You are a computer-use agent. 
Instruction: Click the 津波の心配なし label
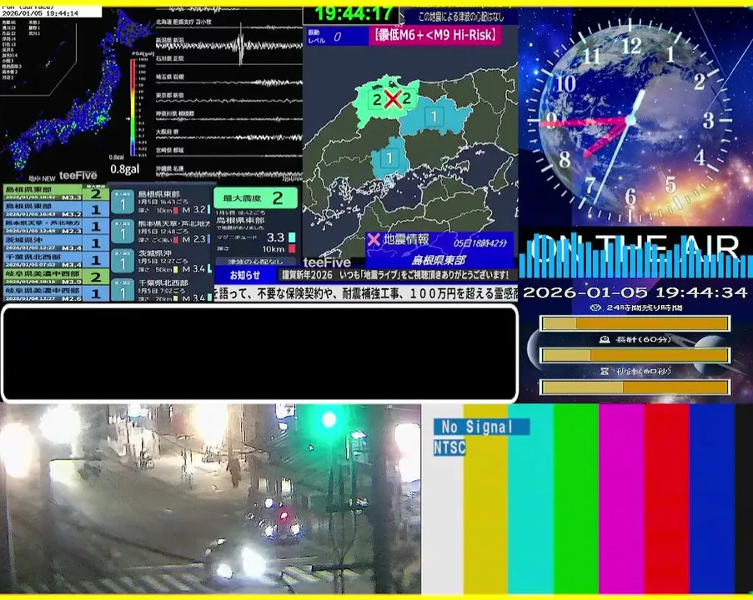255,262
